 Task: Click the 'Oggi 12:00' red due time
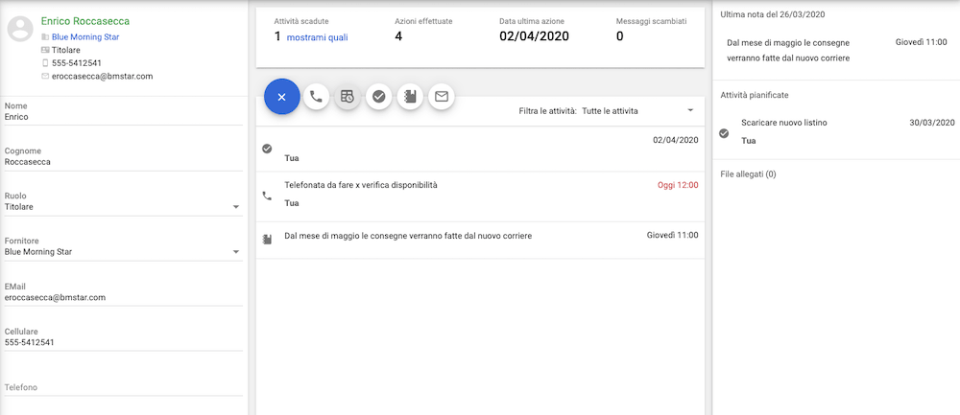tap(678, 185)
